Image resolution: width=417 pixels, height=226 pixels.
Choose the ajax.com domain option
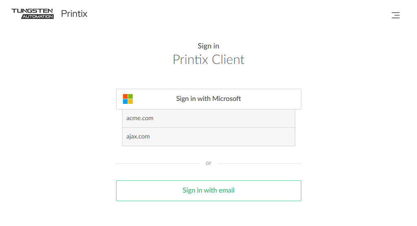pyautogui.click(x=208, y=137)
